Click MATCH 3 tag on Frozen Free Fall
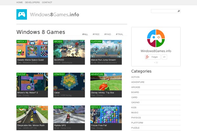The height and width of the screenshot is (131, 197). pos(96,107)
